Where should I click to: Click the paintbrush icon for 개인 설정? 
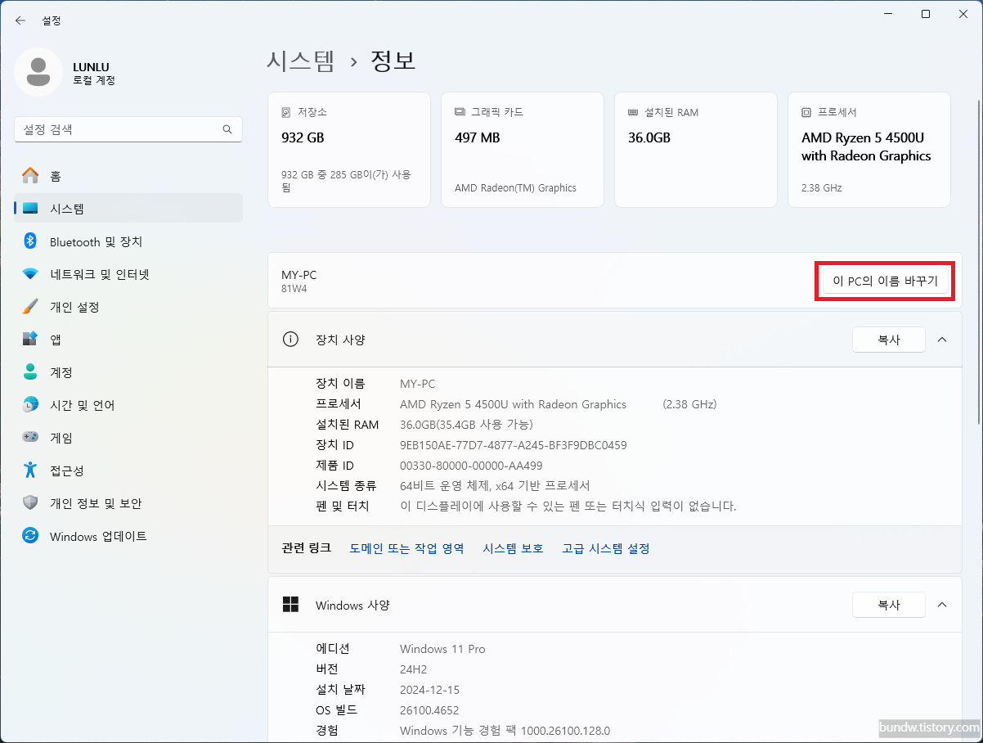coord(30,307)
